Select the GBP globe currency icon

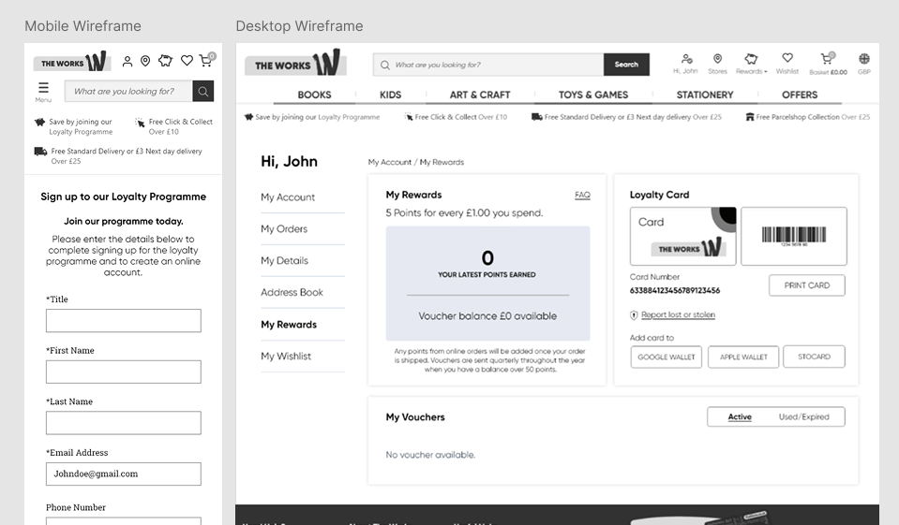(863, 59)
